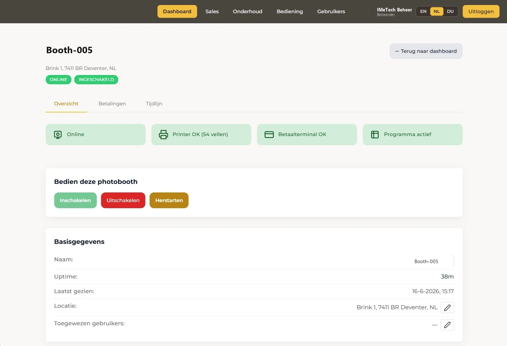The height and width of the screenshot is (346, 507).
Task: Click the Inschakelen button
Action: (x=75, y=200)
